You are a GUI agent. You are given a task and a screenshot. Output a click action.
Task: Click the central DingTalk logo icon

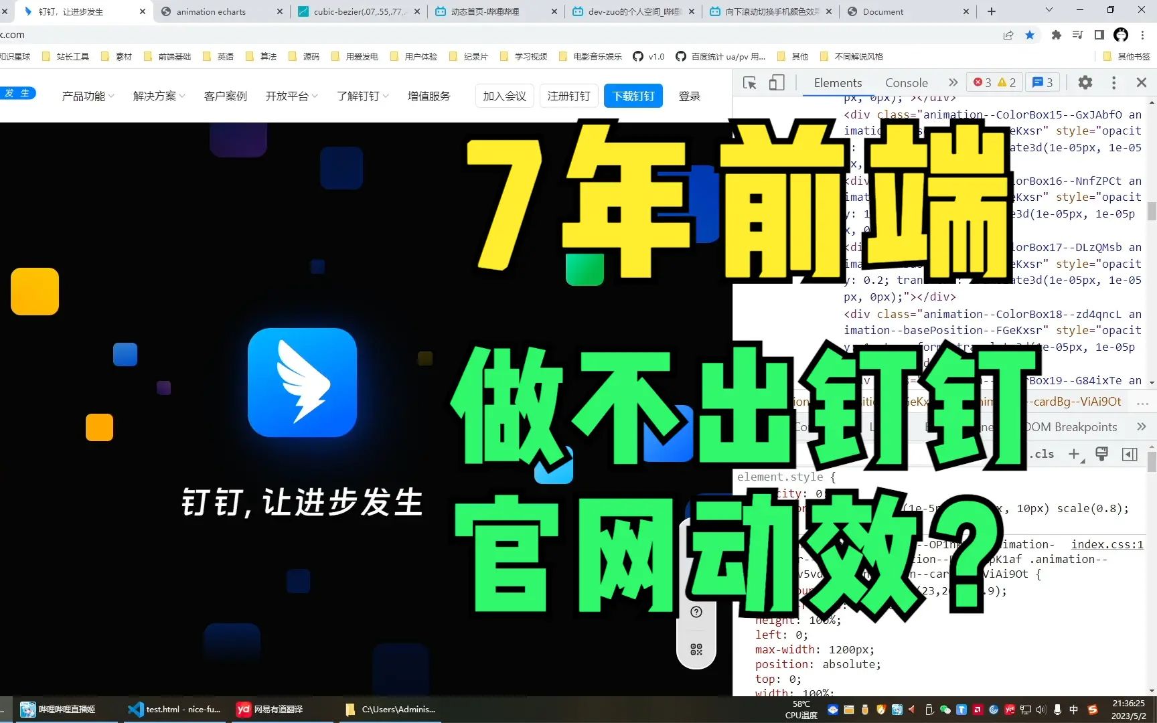(302, 382)
